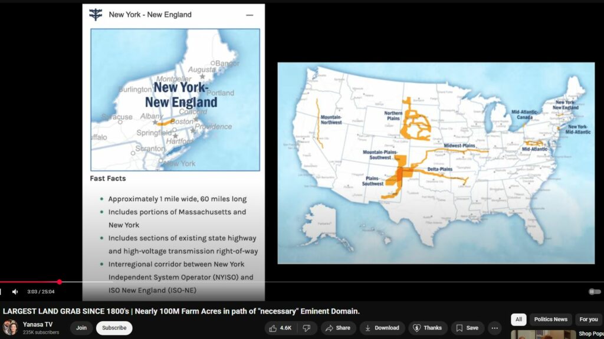Click the transmission tower logo icon
The image size is (604, 339).
(x=96, y=15)
